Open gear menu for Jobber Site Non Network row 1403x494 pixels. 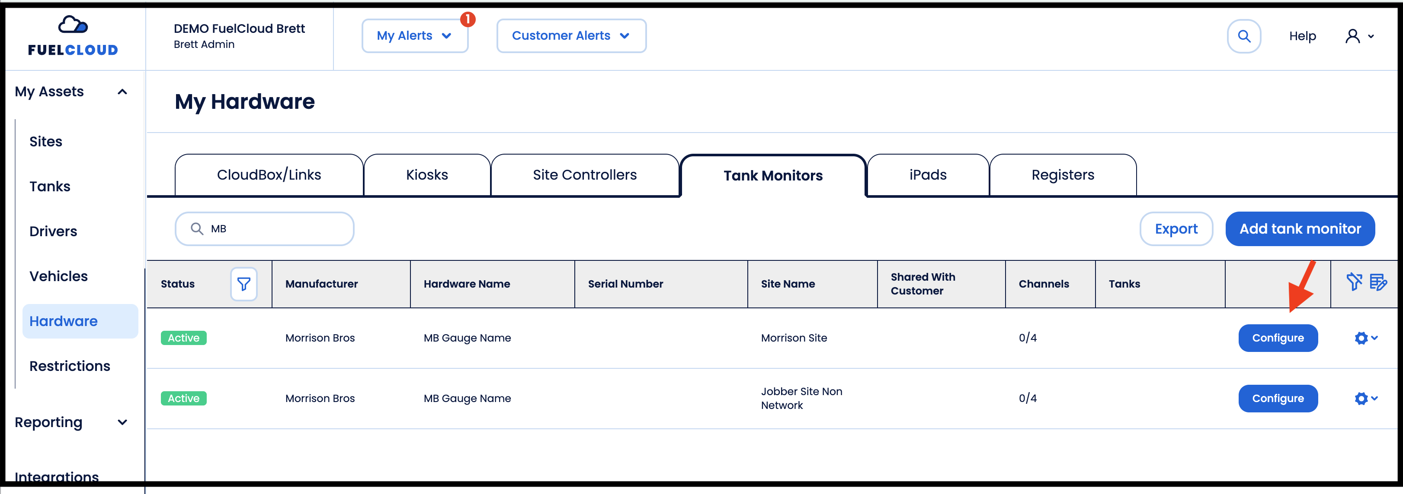tap(1366, 398)
